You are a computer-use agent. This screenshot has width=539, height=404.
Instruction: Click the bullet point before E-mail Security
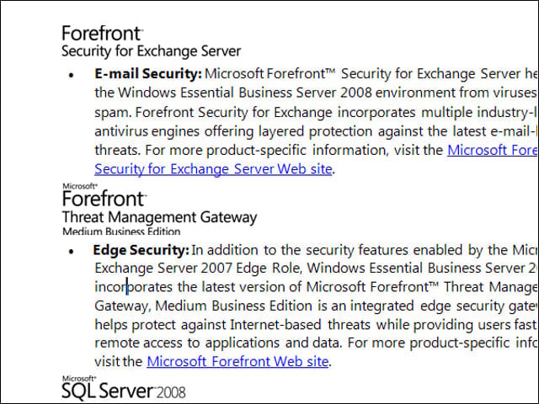pos(71,75)
